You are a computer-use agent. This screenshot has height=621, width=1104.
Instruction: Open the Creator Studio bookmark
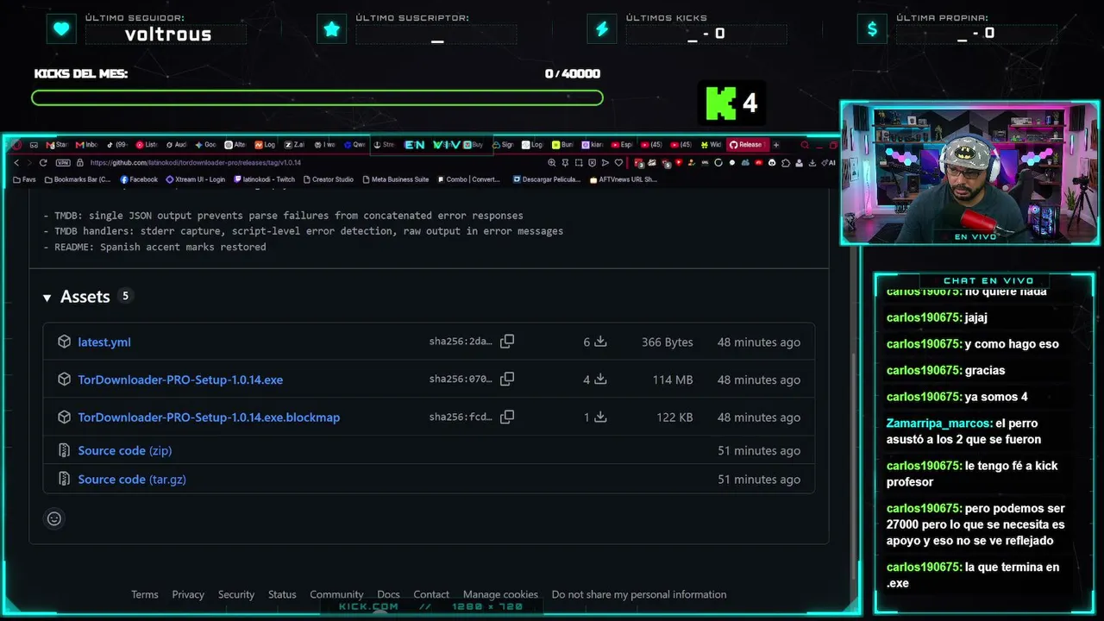[x=328, y=179]
